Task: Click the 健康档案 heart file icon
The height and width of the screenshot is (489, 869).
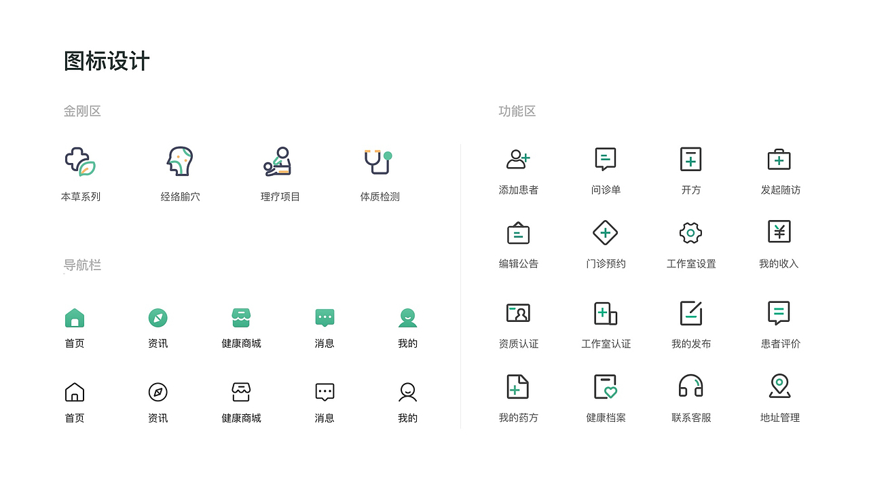Action: [x=605, y=386]
